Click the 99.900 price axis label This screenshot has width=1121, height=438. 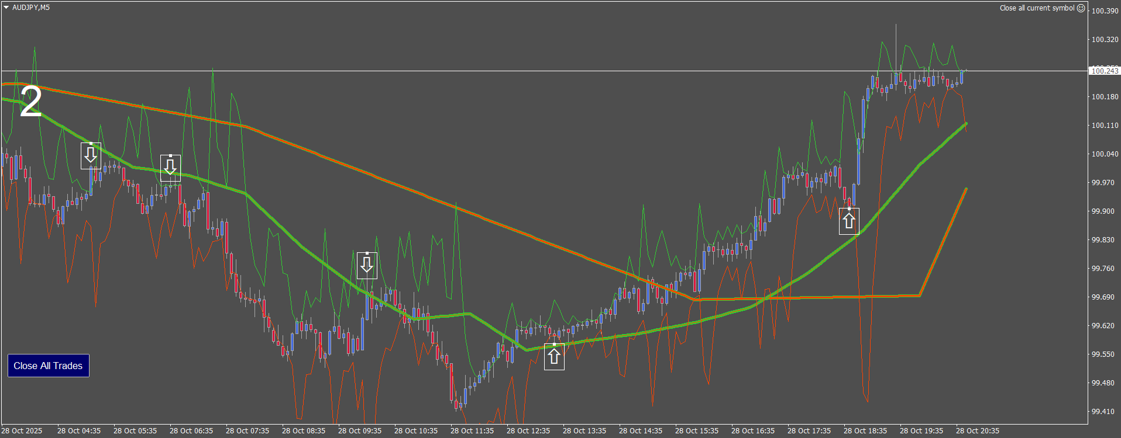(1103, 211)
